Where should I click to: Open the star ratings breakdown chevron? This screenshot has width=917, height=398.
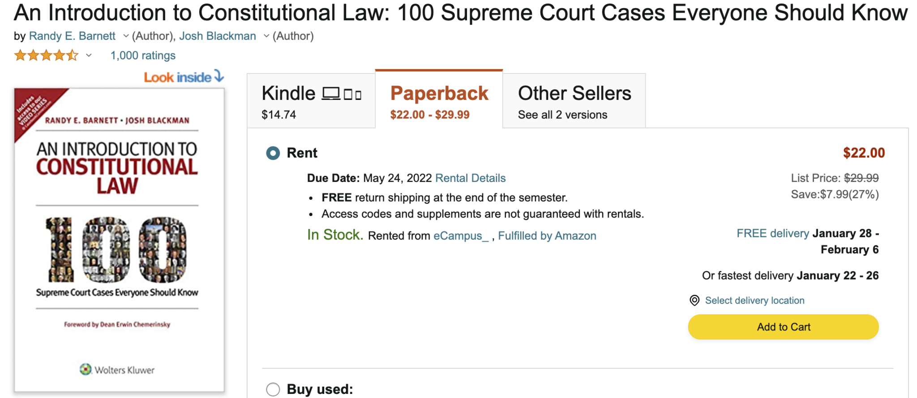pyautogui.click(x=89, y=56)
